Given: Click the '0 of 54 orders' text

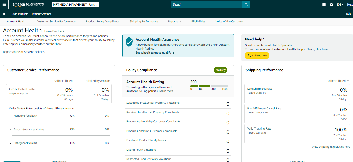Looking at the screenshot, I should click(x=101, y=95).
